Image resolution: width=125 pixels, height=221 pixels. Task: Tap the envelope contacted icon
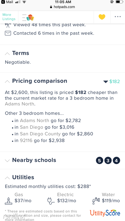(x=8, y=33)
